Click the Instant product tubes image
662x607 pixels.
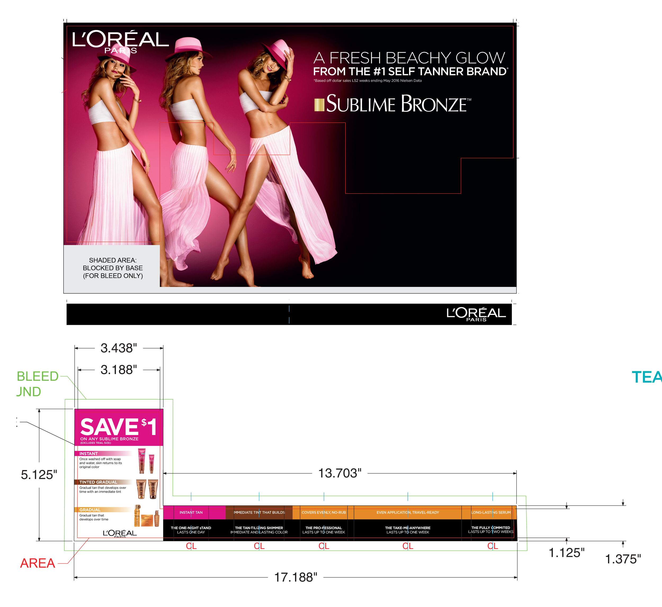pyautogui.click(x=146, y=461)
